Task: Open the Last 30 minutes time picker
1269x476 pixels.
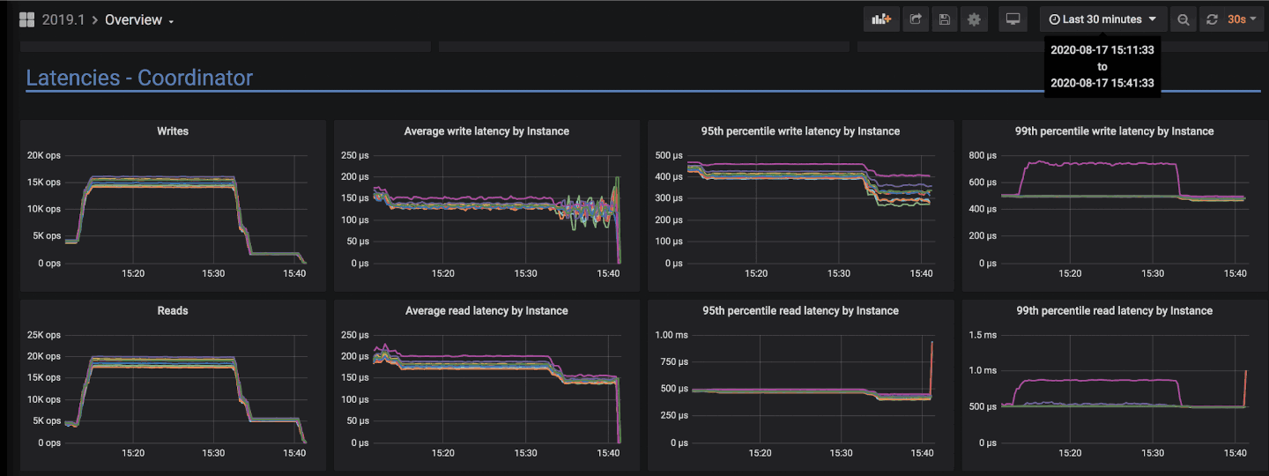Action: click(x=1102, y=19)
